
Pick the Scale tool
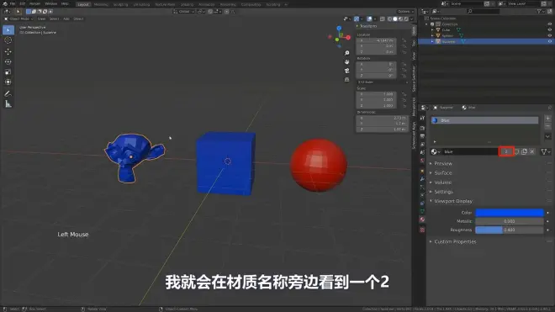click(x=8, y=71)
